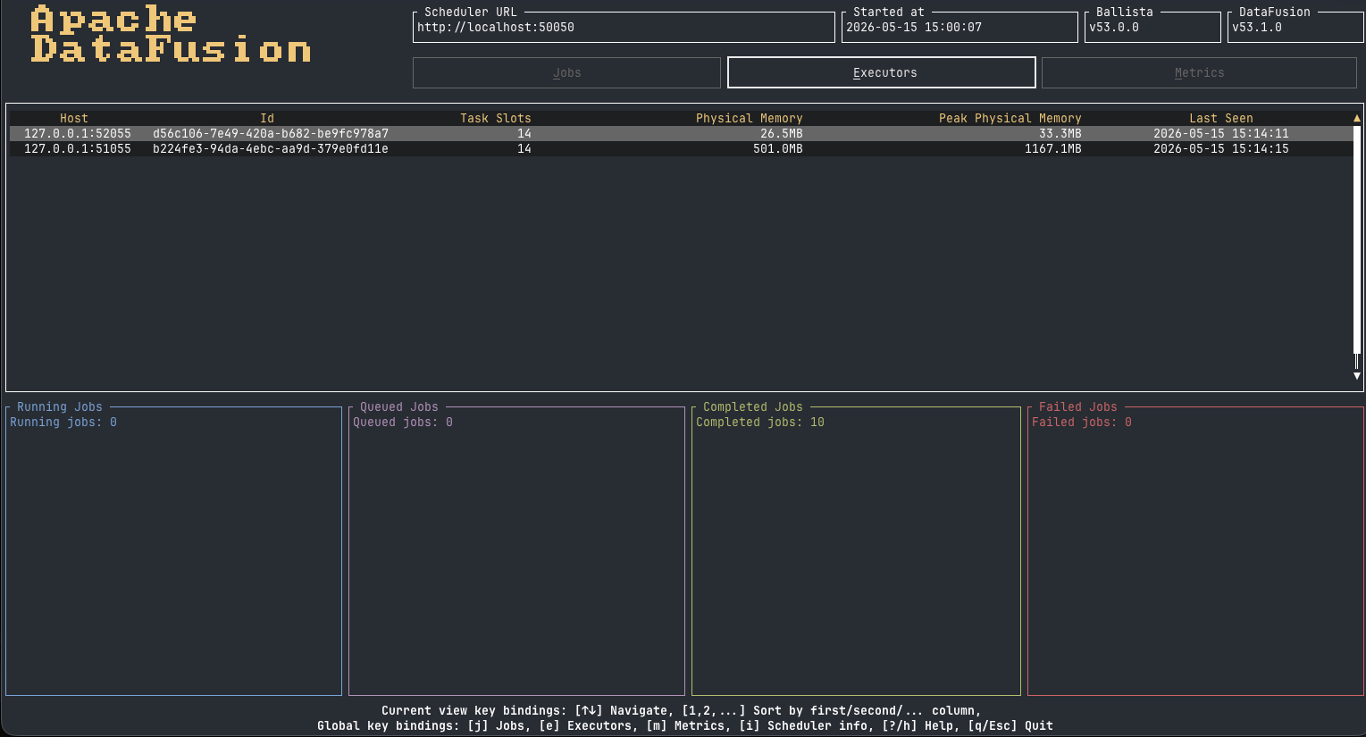Viewport: 1366px width, 737px height.
Task: Select executor host 127.0.0.1:52055
Action: tap(78, 133)
